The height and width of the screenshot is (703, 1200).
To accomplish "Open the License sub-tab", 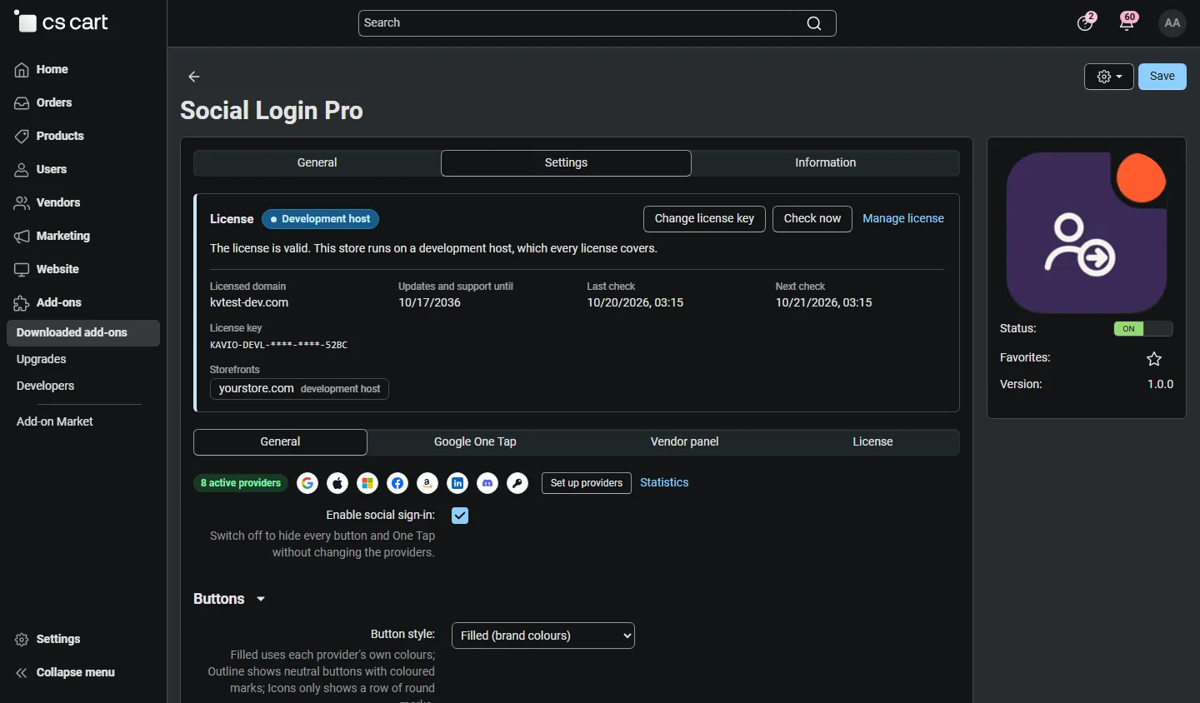I will [x=872, y=442].
